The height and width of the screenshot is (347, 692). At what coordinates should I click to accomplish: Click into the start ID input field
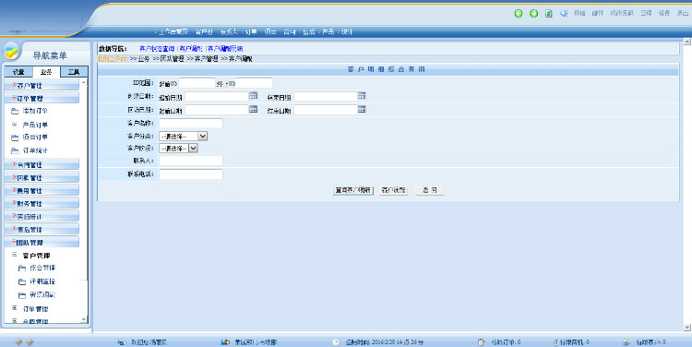(x=197, y=83)
